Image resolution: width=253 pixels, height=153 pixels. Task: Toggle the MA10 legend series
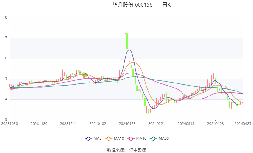click(114, 138)
